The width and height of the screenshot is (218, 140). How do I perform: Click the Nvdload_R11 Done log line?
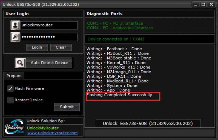click(117, 81)
